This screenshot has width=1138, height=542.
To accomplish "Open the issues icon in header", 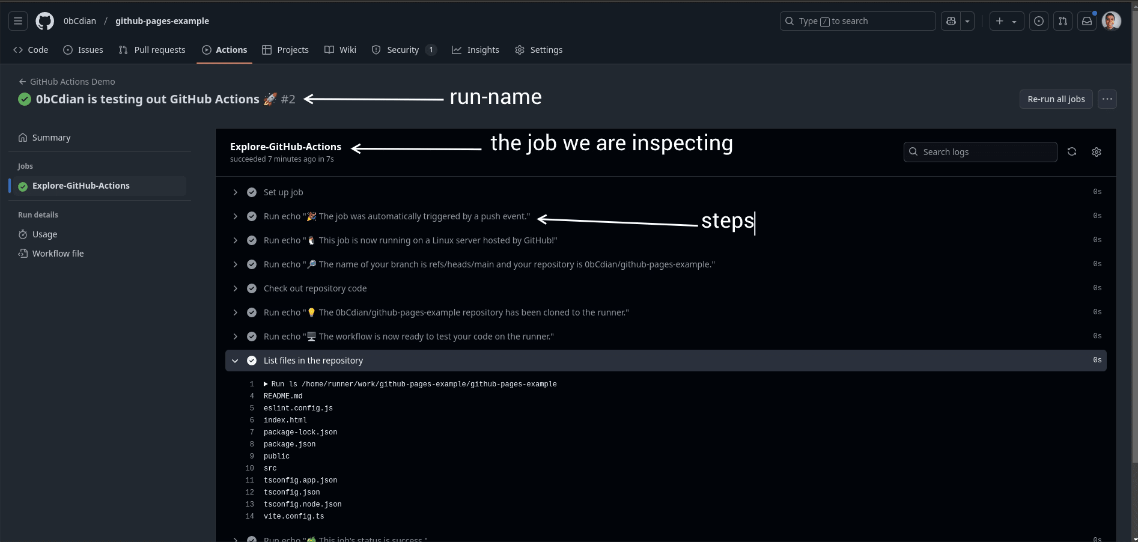I will point(1039,21).
